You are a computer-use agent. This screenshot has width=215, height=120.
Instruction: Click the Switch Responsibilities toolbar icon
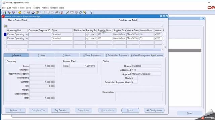tap(29, 12)
